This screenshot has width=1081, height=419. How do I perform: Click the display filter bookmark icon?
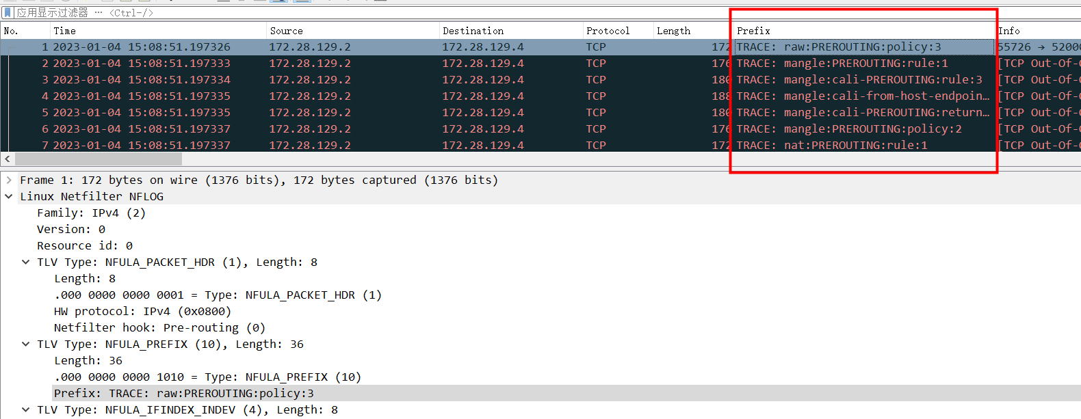coord(8,12)
